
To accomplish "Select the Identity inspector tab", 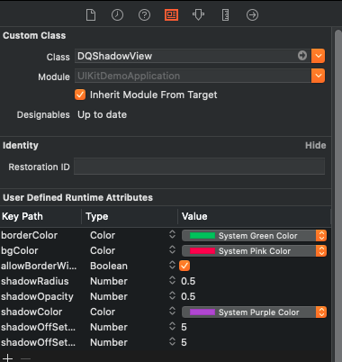I will [171, 14].
